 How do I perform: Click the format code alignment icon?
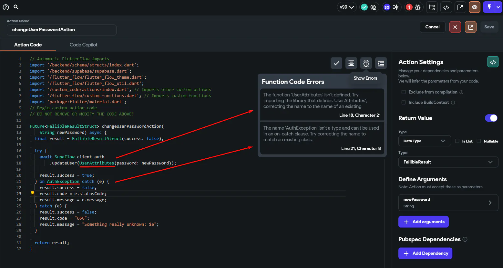click(x=351, y=63)
